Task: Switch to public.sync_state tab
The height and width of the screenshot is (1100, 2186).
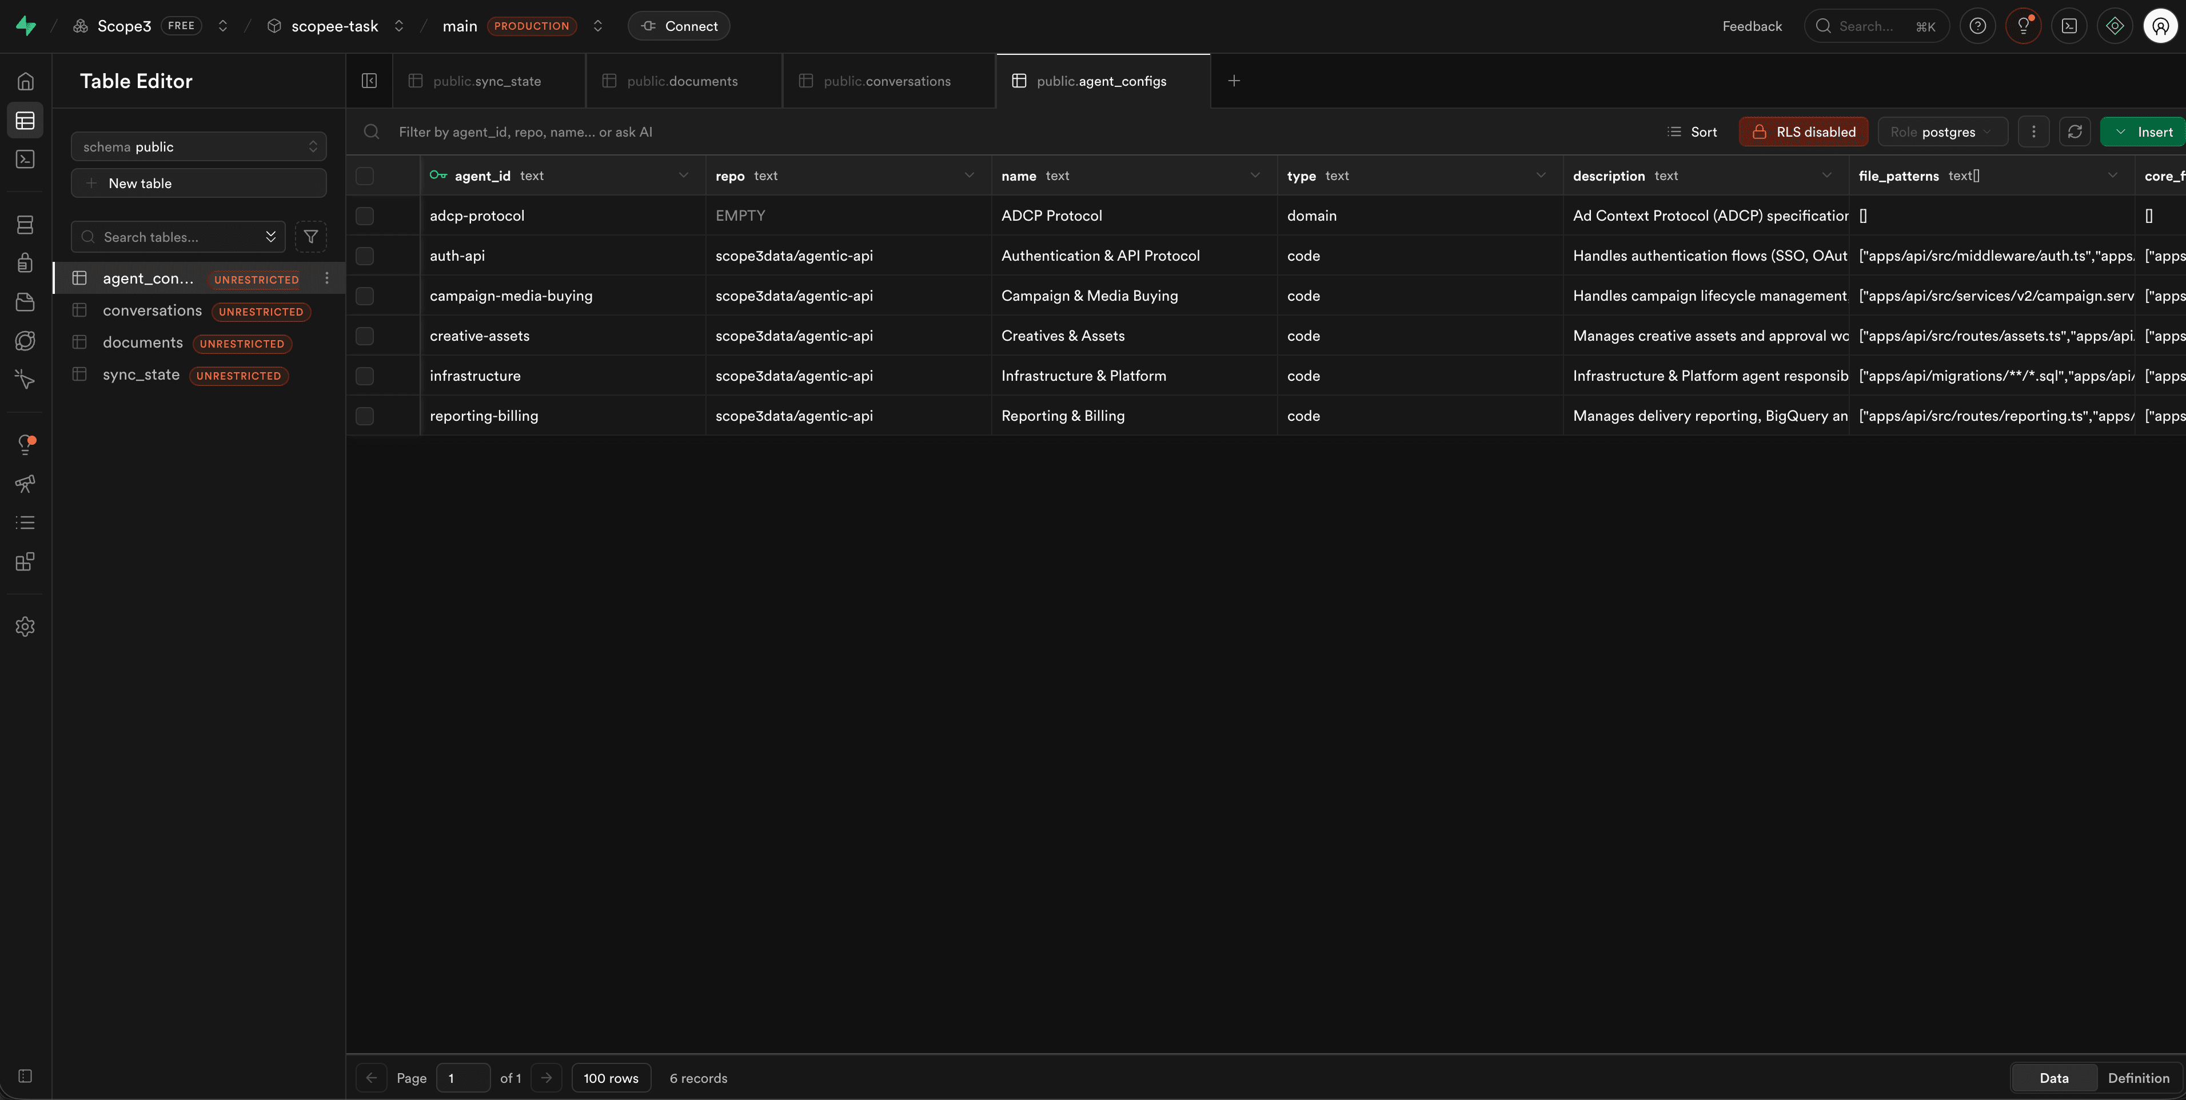Action: click(x=489, y=81)
